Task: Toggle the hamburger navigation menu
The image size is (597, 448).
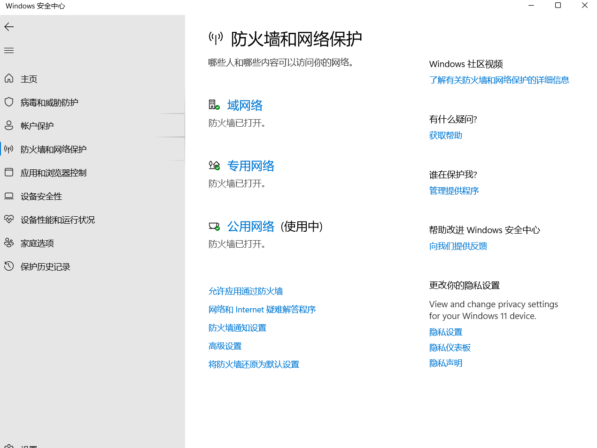Action: point(9,50)
